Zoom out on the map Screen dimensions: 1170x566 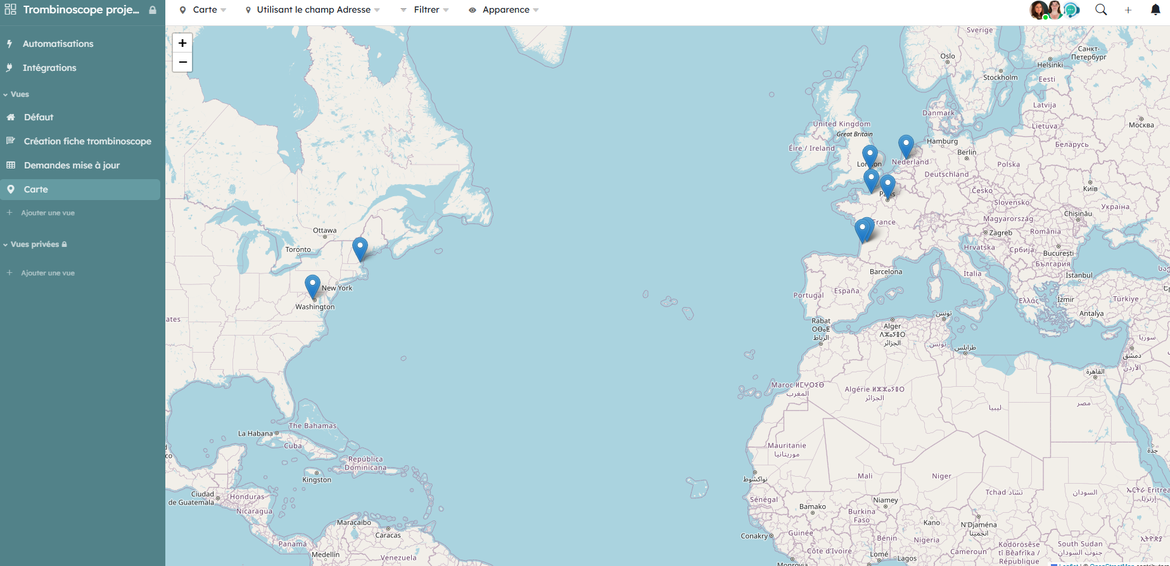[x=182, y=62]
